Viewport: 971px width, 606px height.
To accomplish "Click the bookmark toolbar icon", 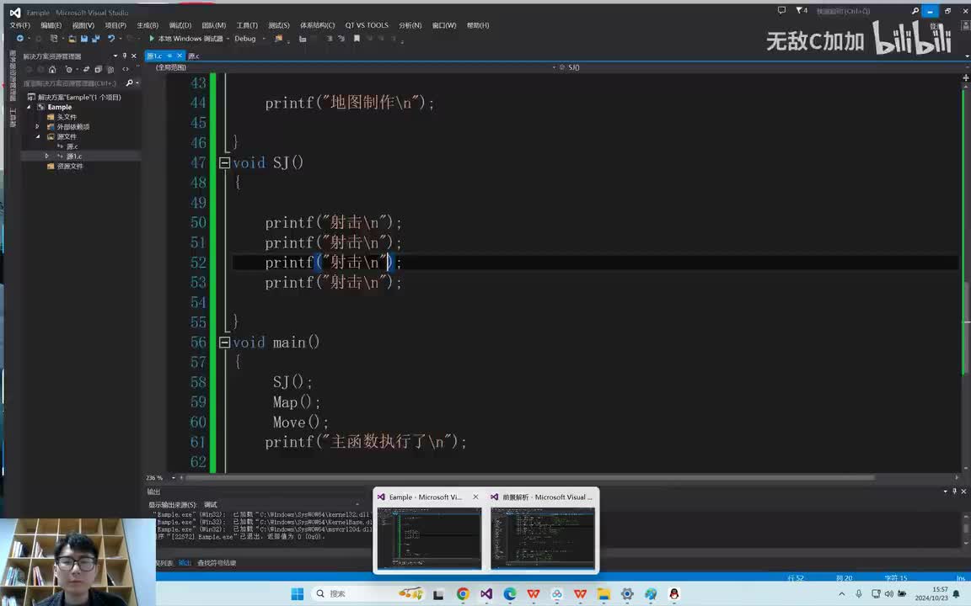I will coord(357,39).
